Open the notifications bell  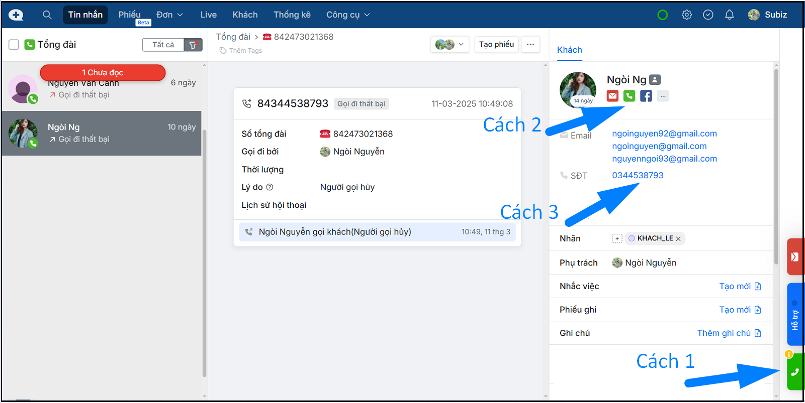coord(729,15)
